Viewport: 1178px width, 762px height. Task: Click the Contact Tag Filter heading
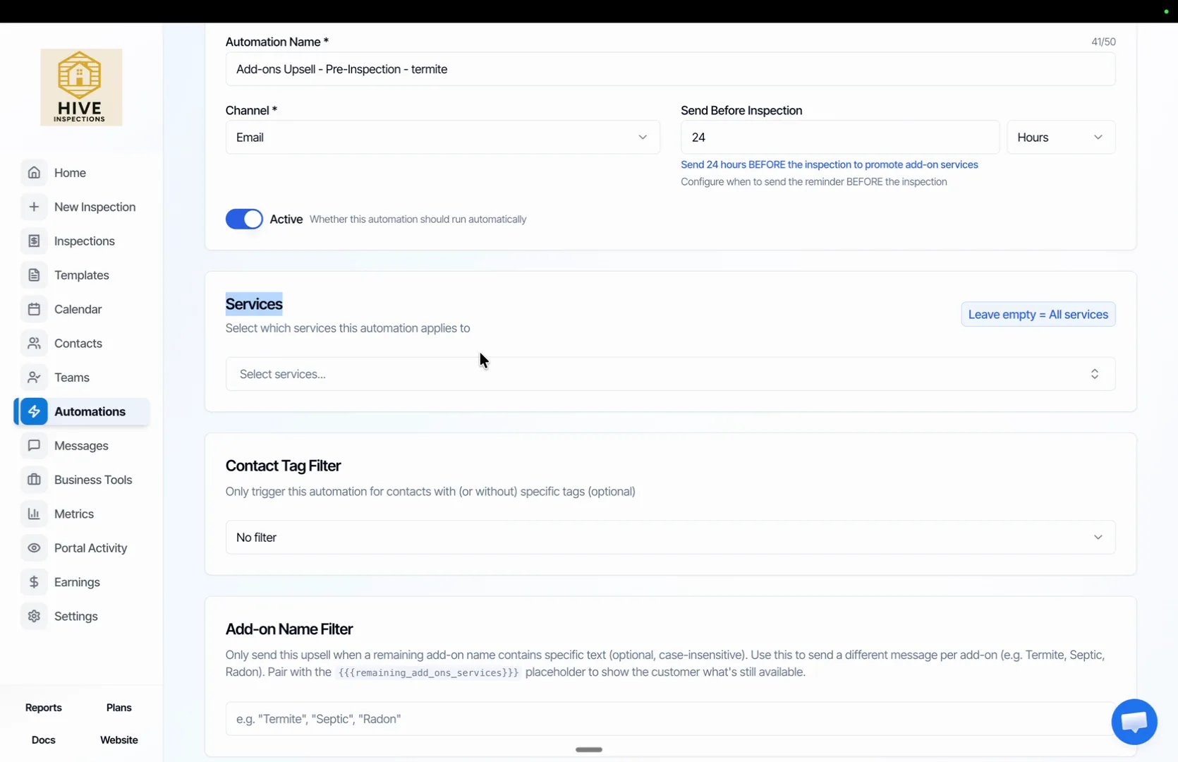(283, 466)
